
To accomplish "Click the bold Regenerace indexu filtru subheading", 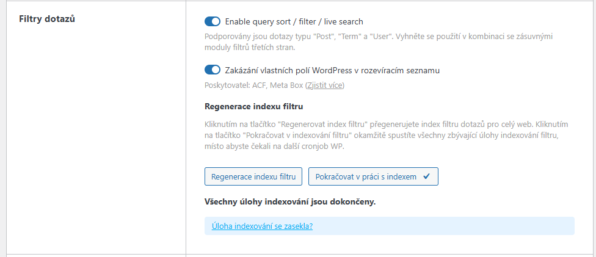I will tap(253, 106).
